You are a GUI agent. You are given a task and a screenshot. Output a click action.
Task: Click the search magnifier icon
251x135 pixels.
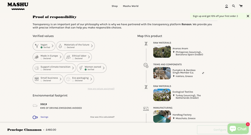233,6
